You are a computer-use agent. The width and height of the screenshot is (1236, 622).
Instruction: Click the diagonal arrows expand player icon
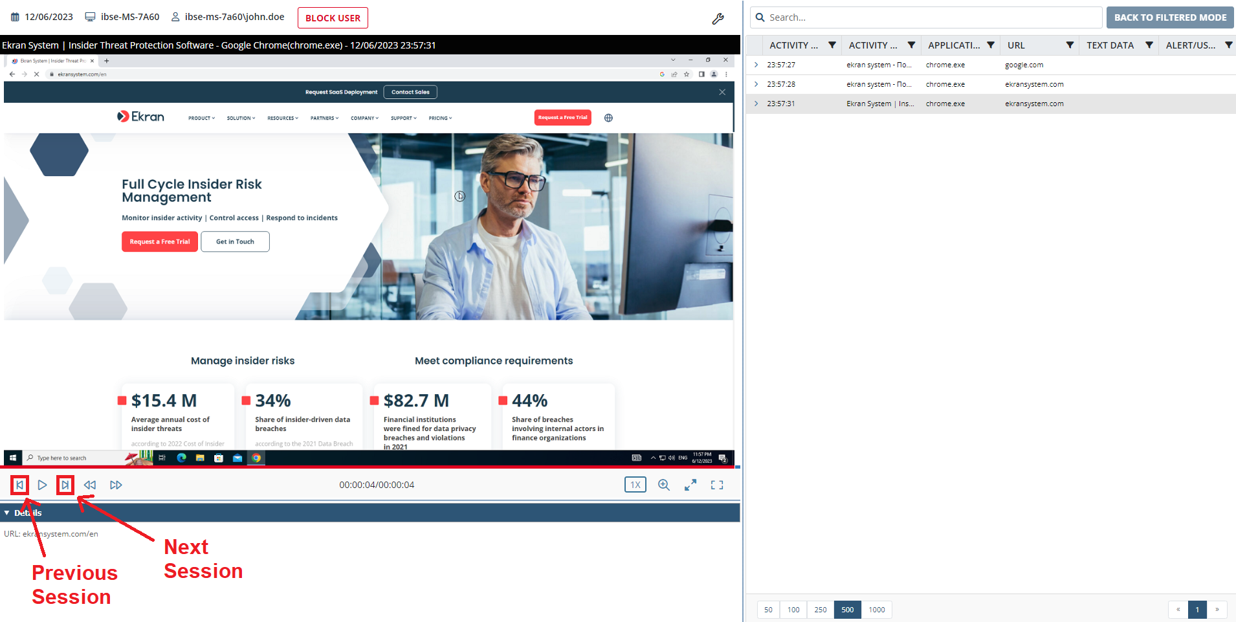pos(690,485)
